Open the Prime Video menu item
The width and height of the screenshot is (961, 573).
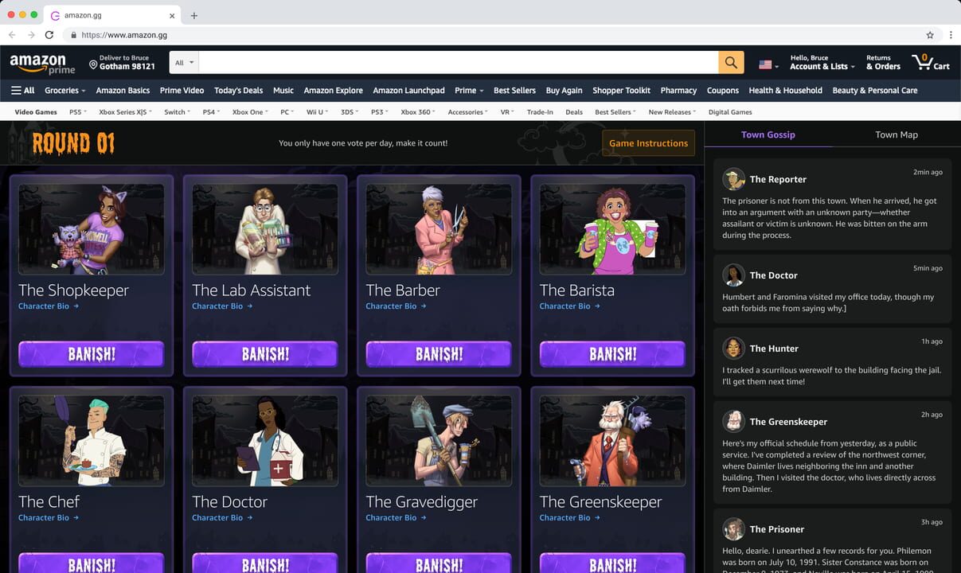pyautogui.click(x=182, y=90)
